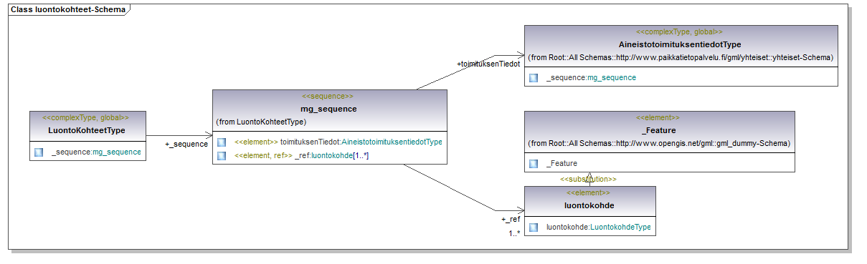Click icon beside _ref:luontokohde attribute row

tap(222, 155)
